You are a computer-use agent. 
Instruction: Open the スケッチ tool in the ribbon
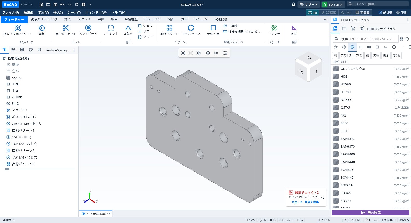click(274, 30)
